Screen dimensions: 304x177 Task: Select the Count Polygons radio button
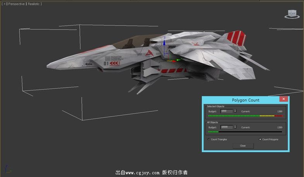click(259, 139)
